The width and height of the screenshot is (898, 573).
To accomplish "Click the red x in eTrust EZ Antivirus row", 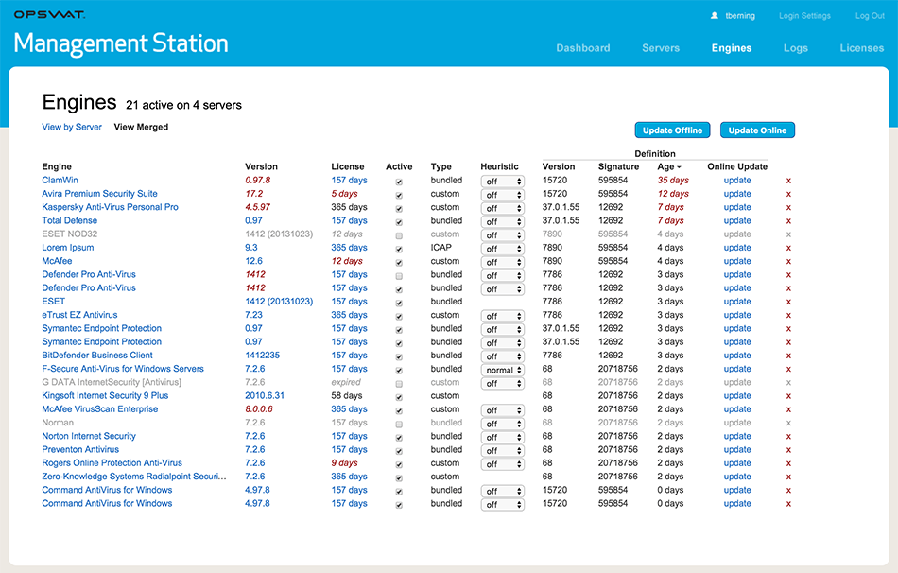I will [788, 316].
